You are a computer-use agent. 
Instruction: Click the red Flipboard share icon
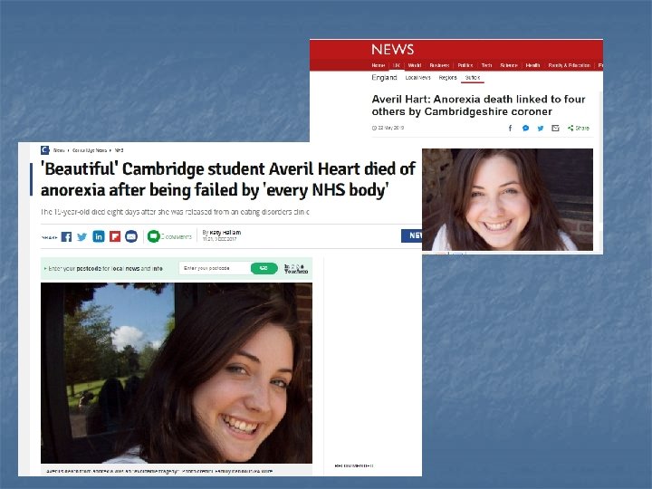point(115,236)
